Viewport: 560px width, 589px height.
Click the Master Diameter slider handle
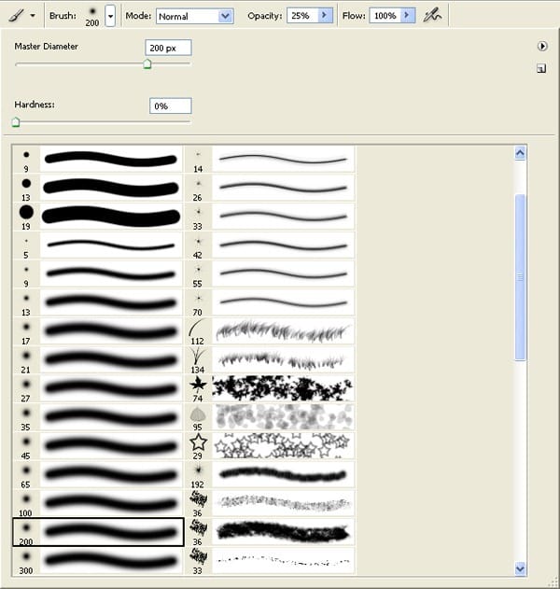(147, 64)
